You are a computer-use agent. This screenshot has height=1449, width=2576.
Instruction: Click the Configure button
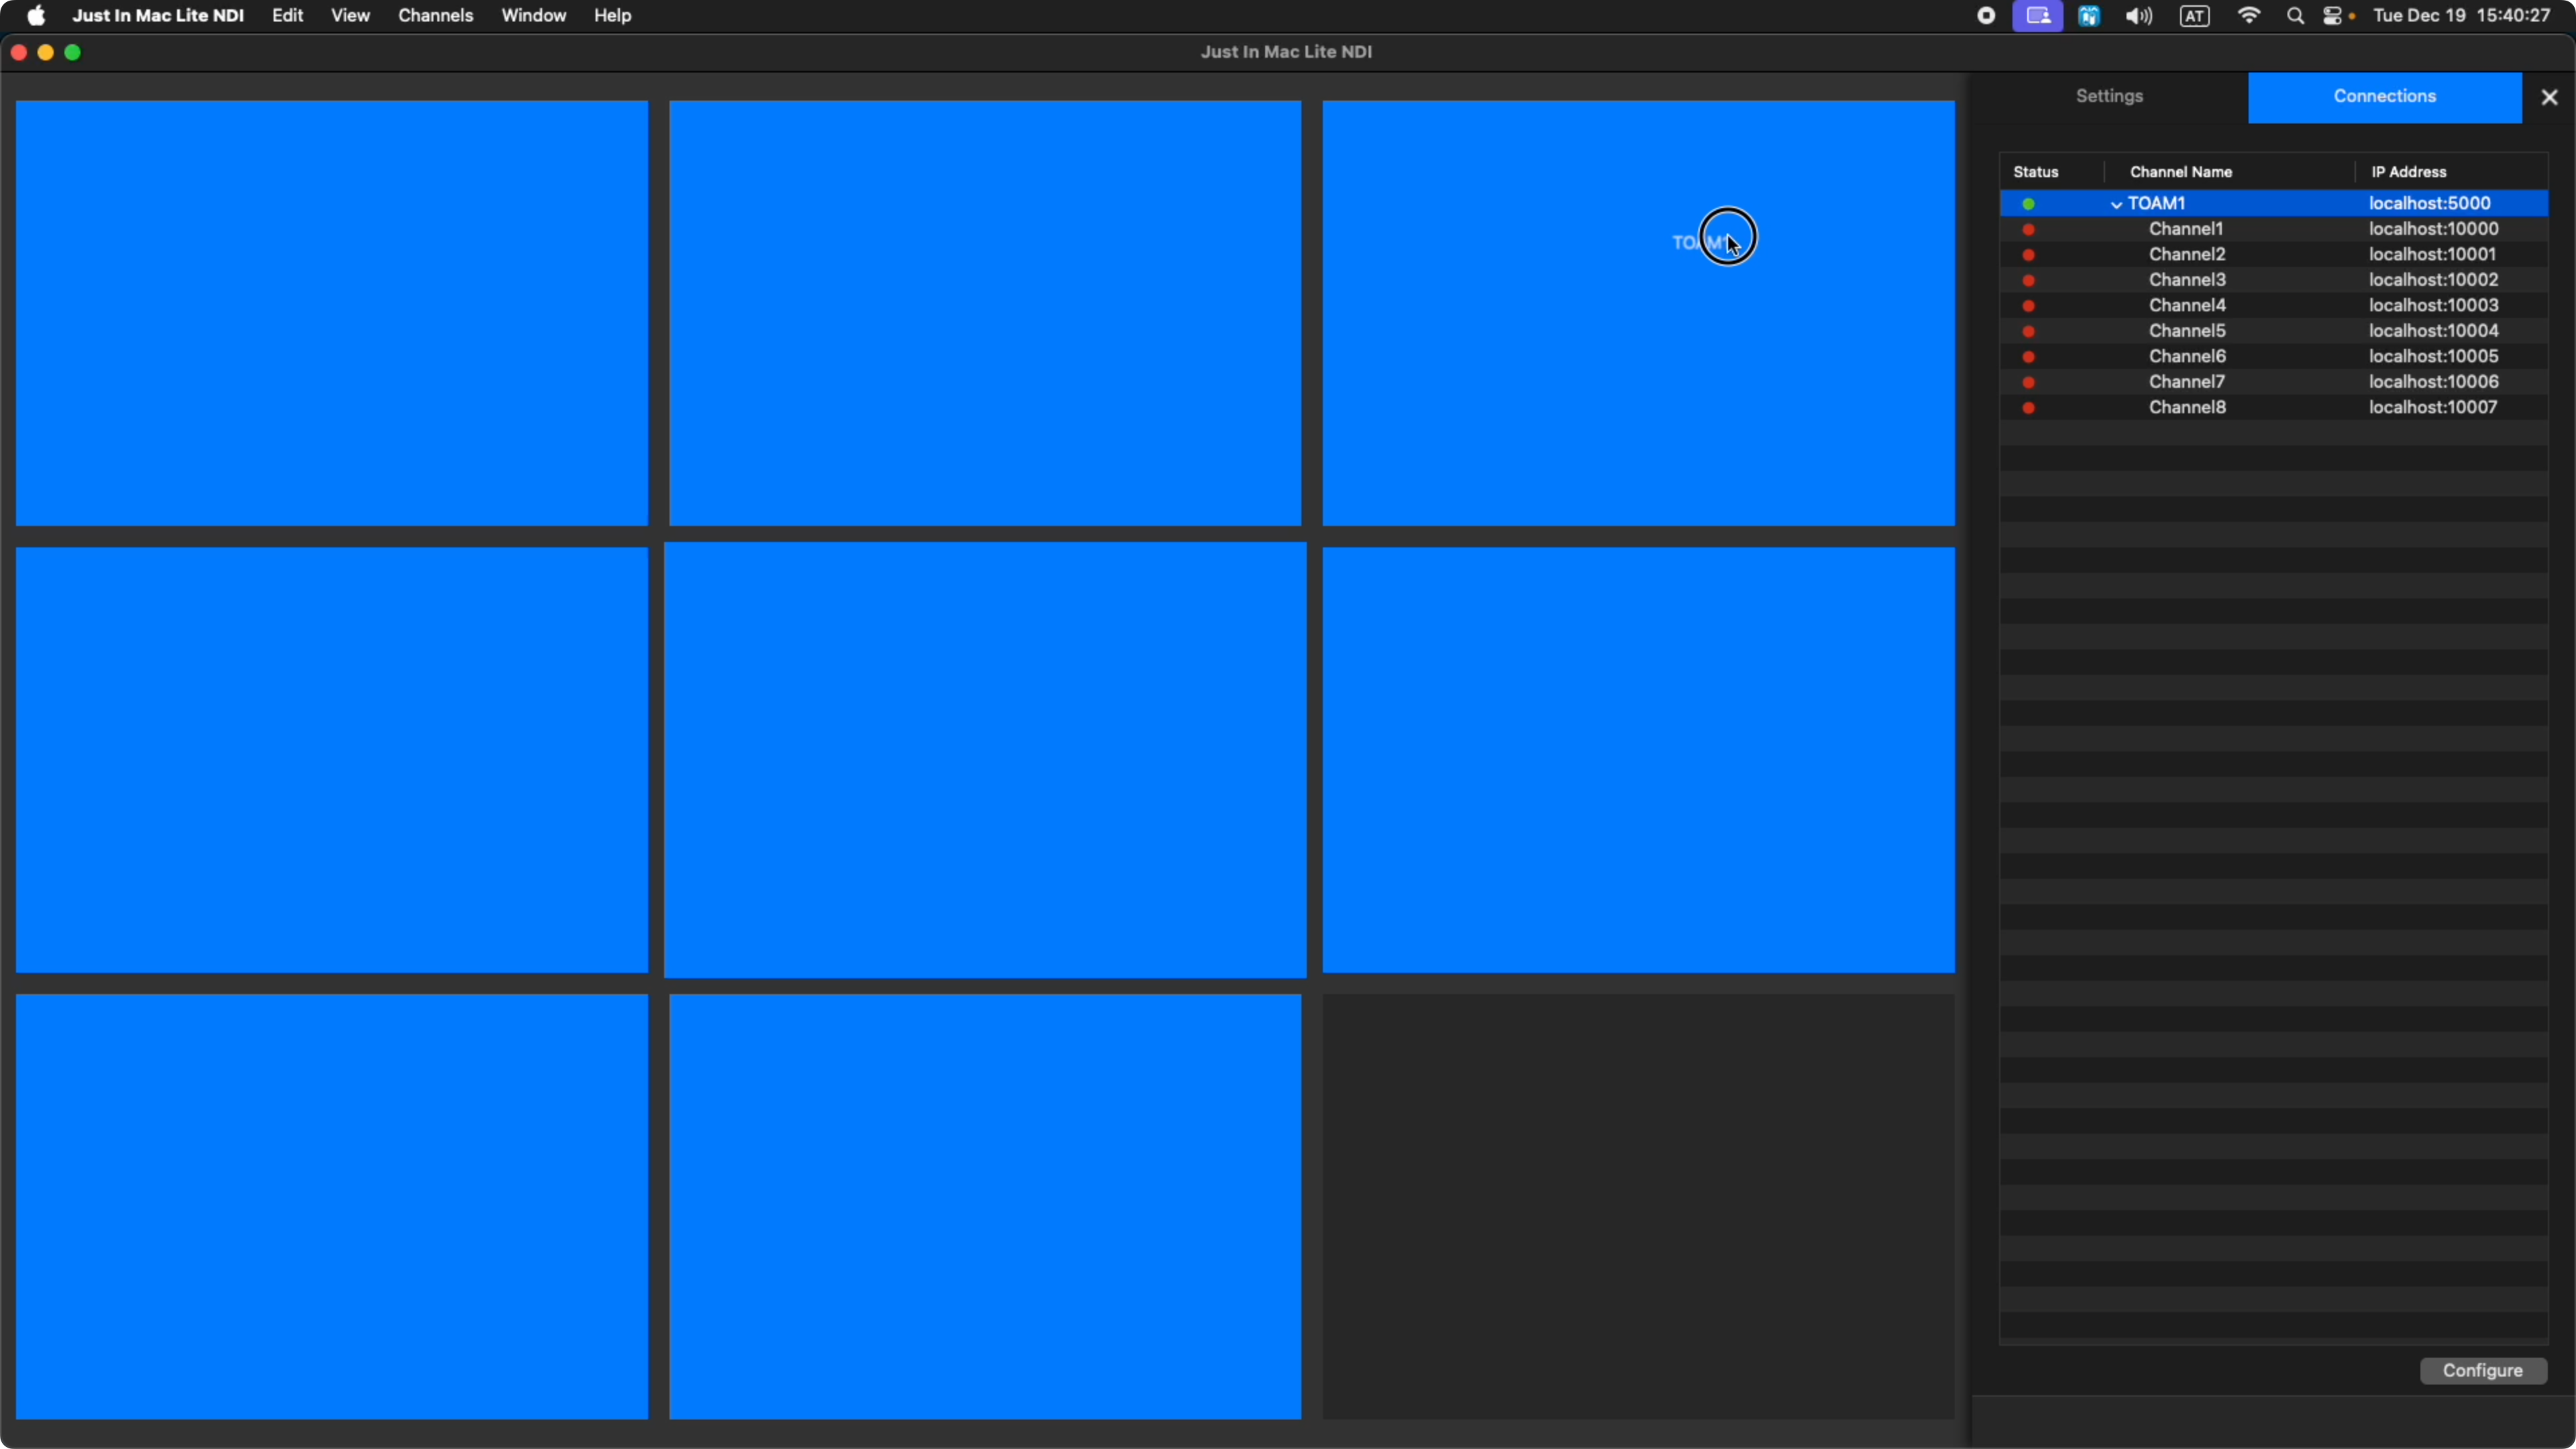[2483, 1371]
